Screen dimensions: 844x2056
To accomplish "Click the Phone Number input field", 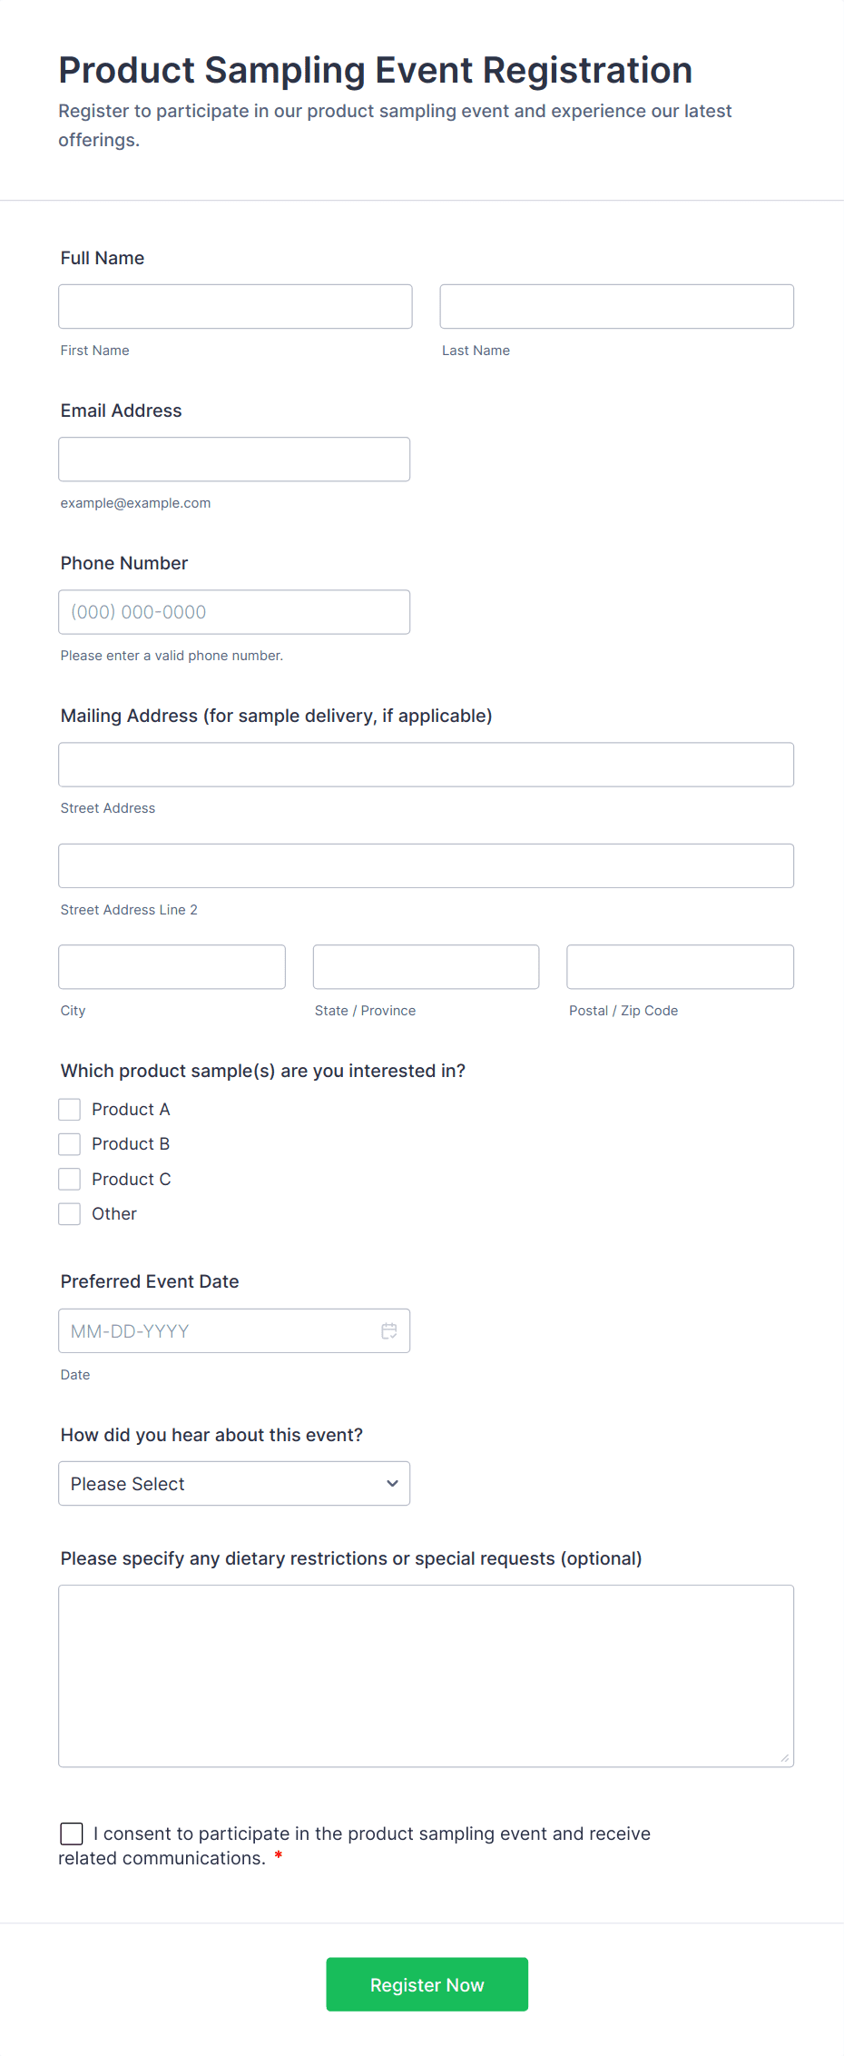I will point(233,611).
